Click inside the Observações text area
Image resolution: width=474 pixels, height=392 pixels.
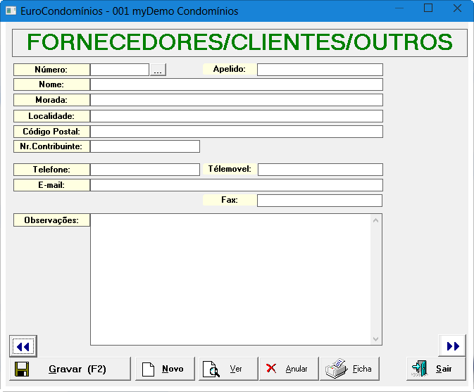point(230,279)
